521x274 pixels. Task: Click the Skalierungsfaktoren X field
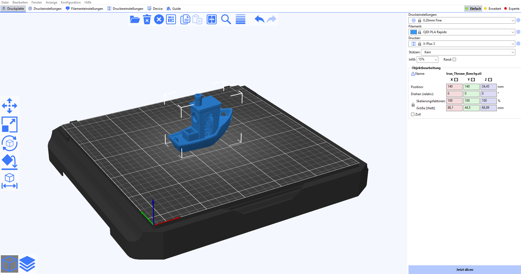454,101
